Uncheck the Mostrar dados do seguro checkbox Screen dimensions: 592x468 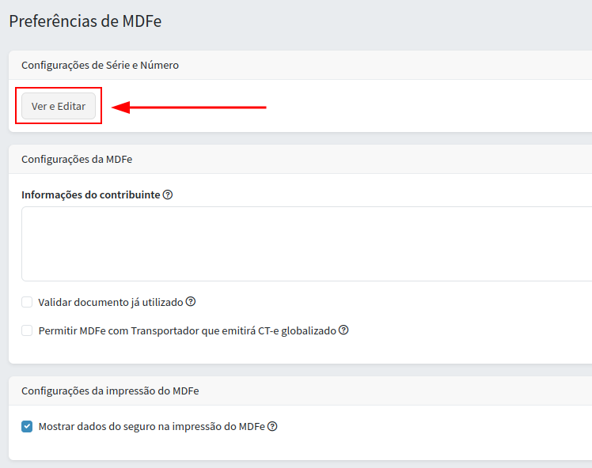tap(27, 427)
